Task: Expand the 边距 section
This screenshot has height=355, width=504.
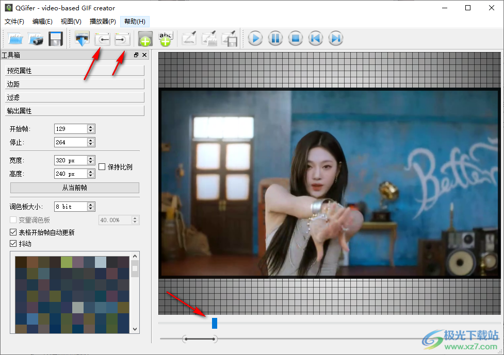Action: point(74,84)
